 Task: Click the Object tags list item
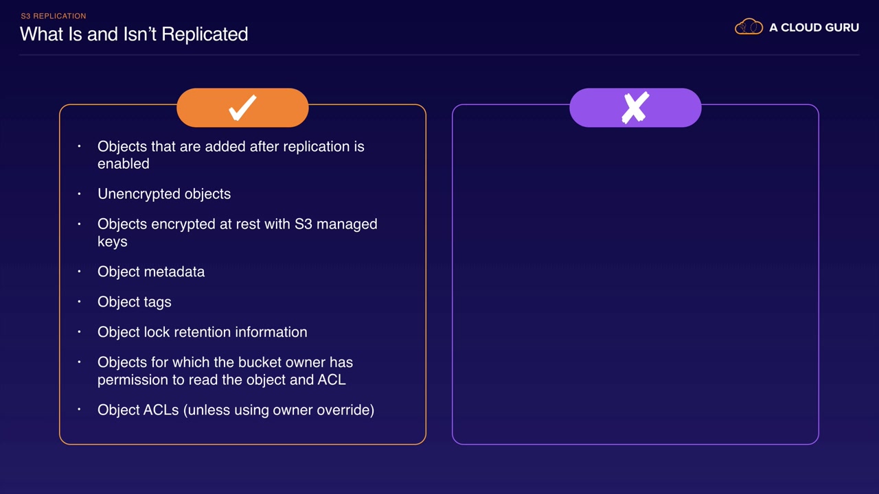tap(135, 302)
